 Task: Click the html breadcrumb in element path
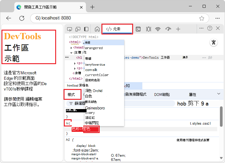[x=70, y=86]
